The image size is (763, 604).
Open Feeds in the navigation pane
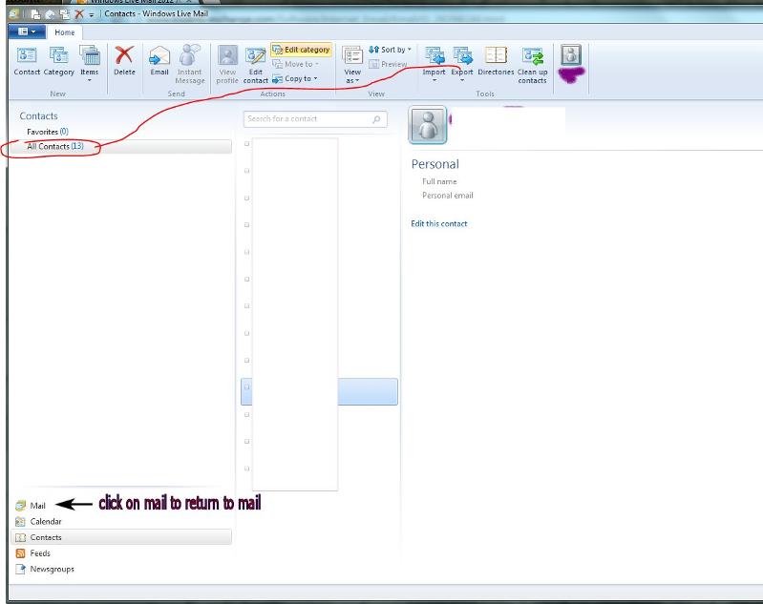point(33,553)
